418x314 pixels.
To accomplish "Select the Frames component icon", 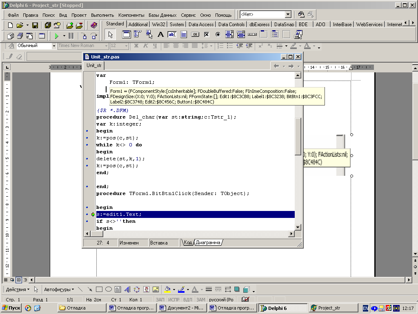I will [x=127, y=34].
